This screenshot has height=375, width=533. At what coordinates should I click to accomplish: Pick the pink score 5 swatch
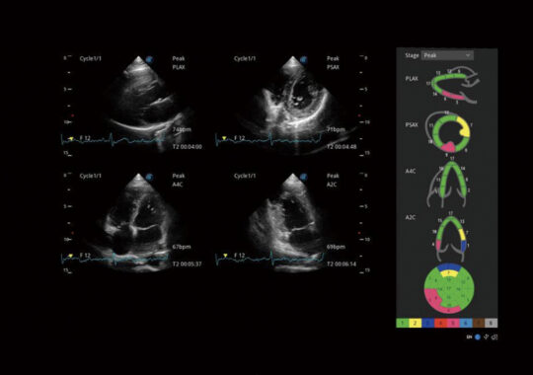453,323
